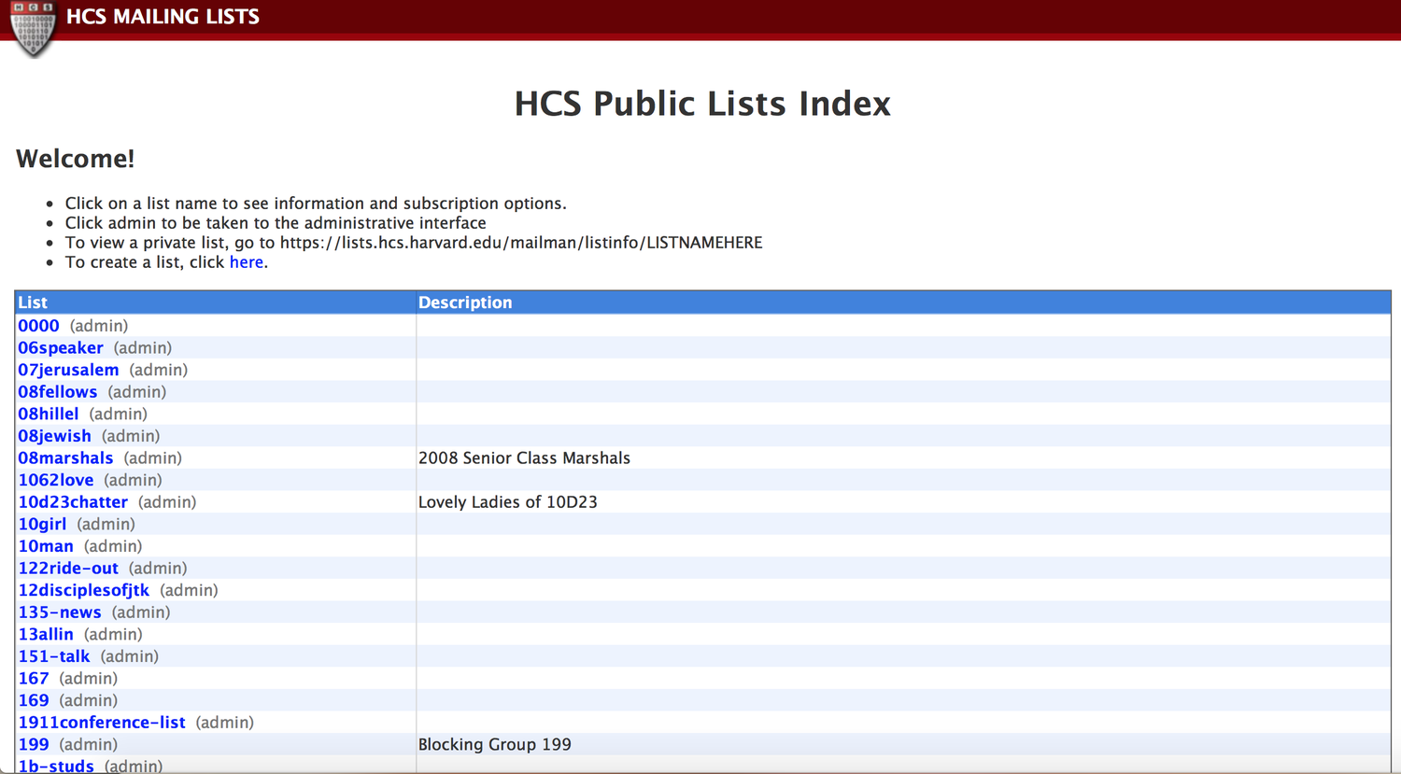Open admin for 08fellows
The width and height of the screenshot is (1401, 774).
tap(136, 392)
